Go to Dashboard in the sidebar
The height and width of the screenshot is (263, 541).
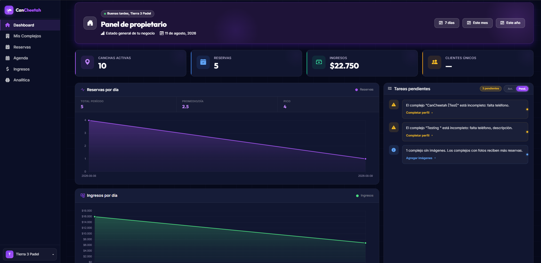pyautogui.click(x=30, y=25)
